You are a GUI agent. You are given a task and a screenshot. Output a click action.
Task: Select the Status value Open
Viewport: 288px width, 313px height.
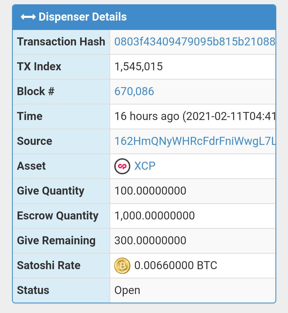click(x=127, y=291)
